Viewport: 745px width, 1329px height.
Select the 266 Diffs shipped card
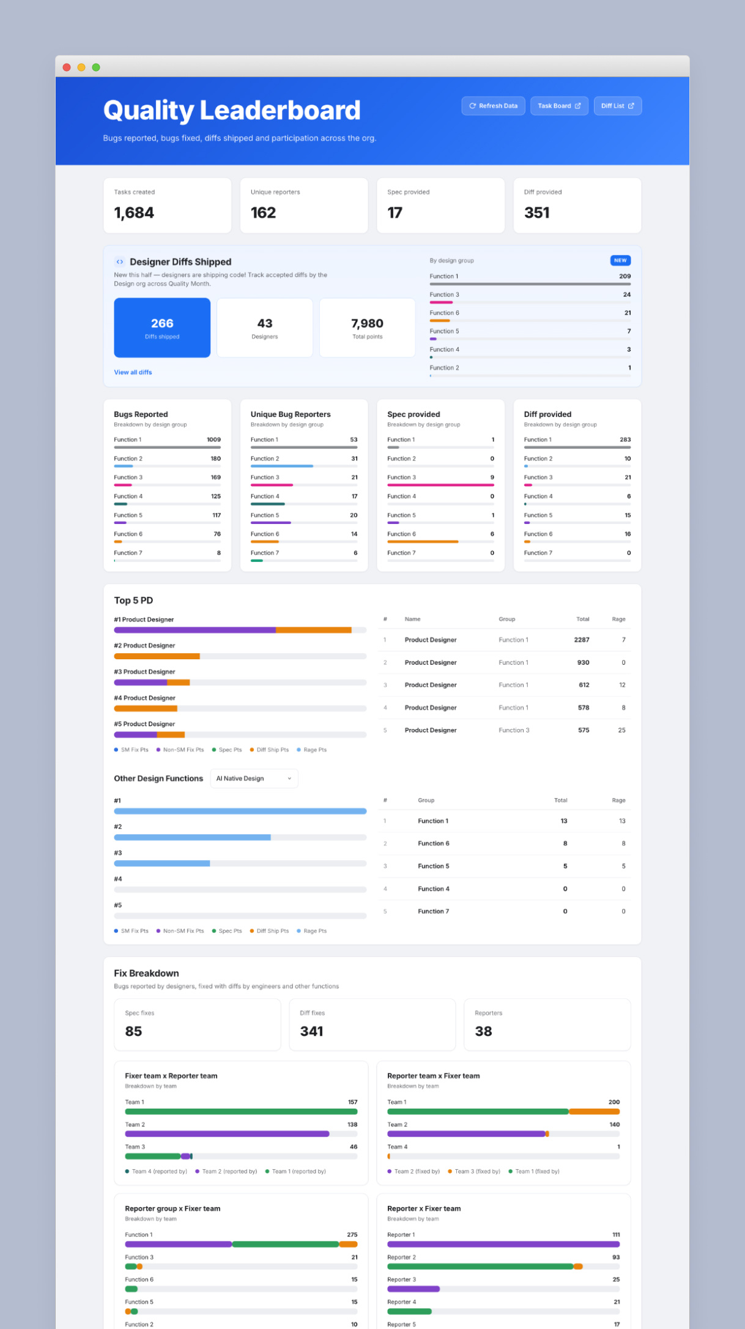coord(162,328)
